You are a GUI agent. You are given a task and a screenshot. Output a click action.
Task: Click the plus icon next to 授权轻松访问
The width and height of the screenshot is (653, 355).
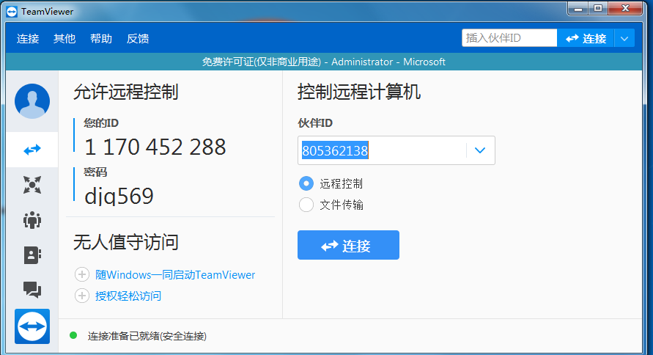[82, 296]
